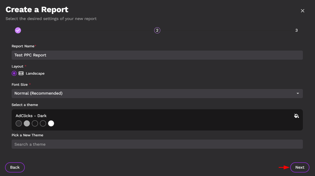This screenshot has width=315, height=176.
Task: Click the Font Size dropdown arrow
Action: click(x=298, y=93)
